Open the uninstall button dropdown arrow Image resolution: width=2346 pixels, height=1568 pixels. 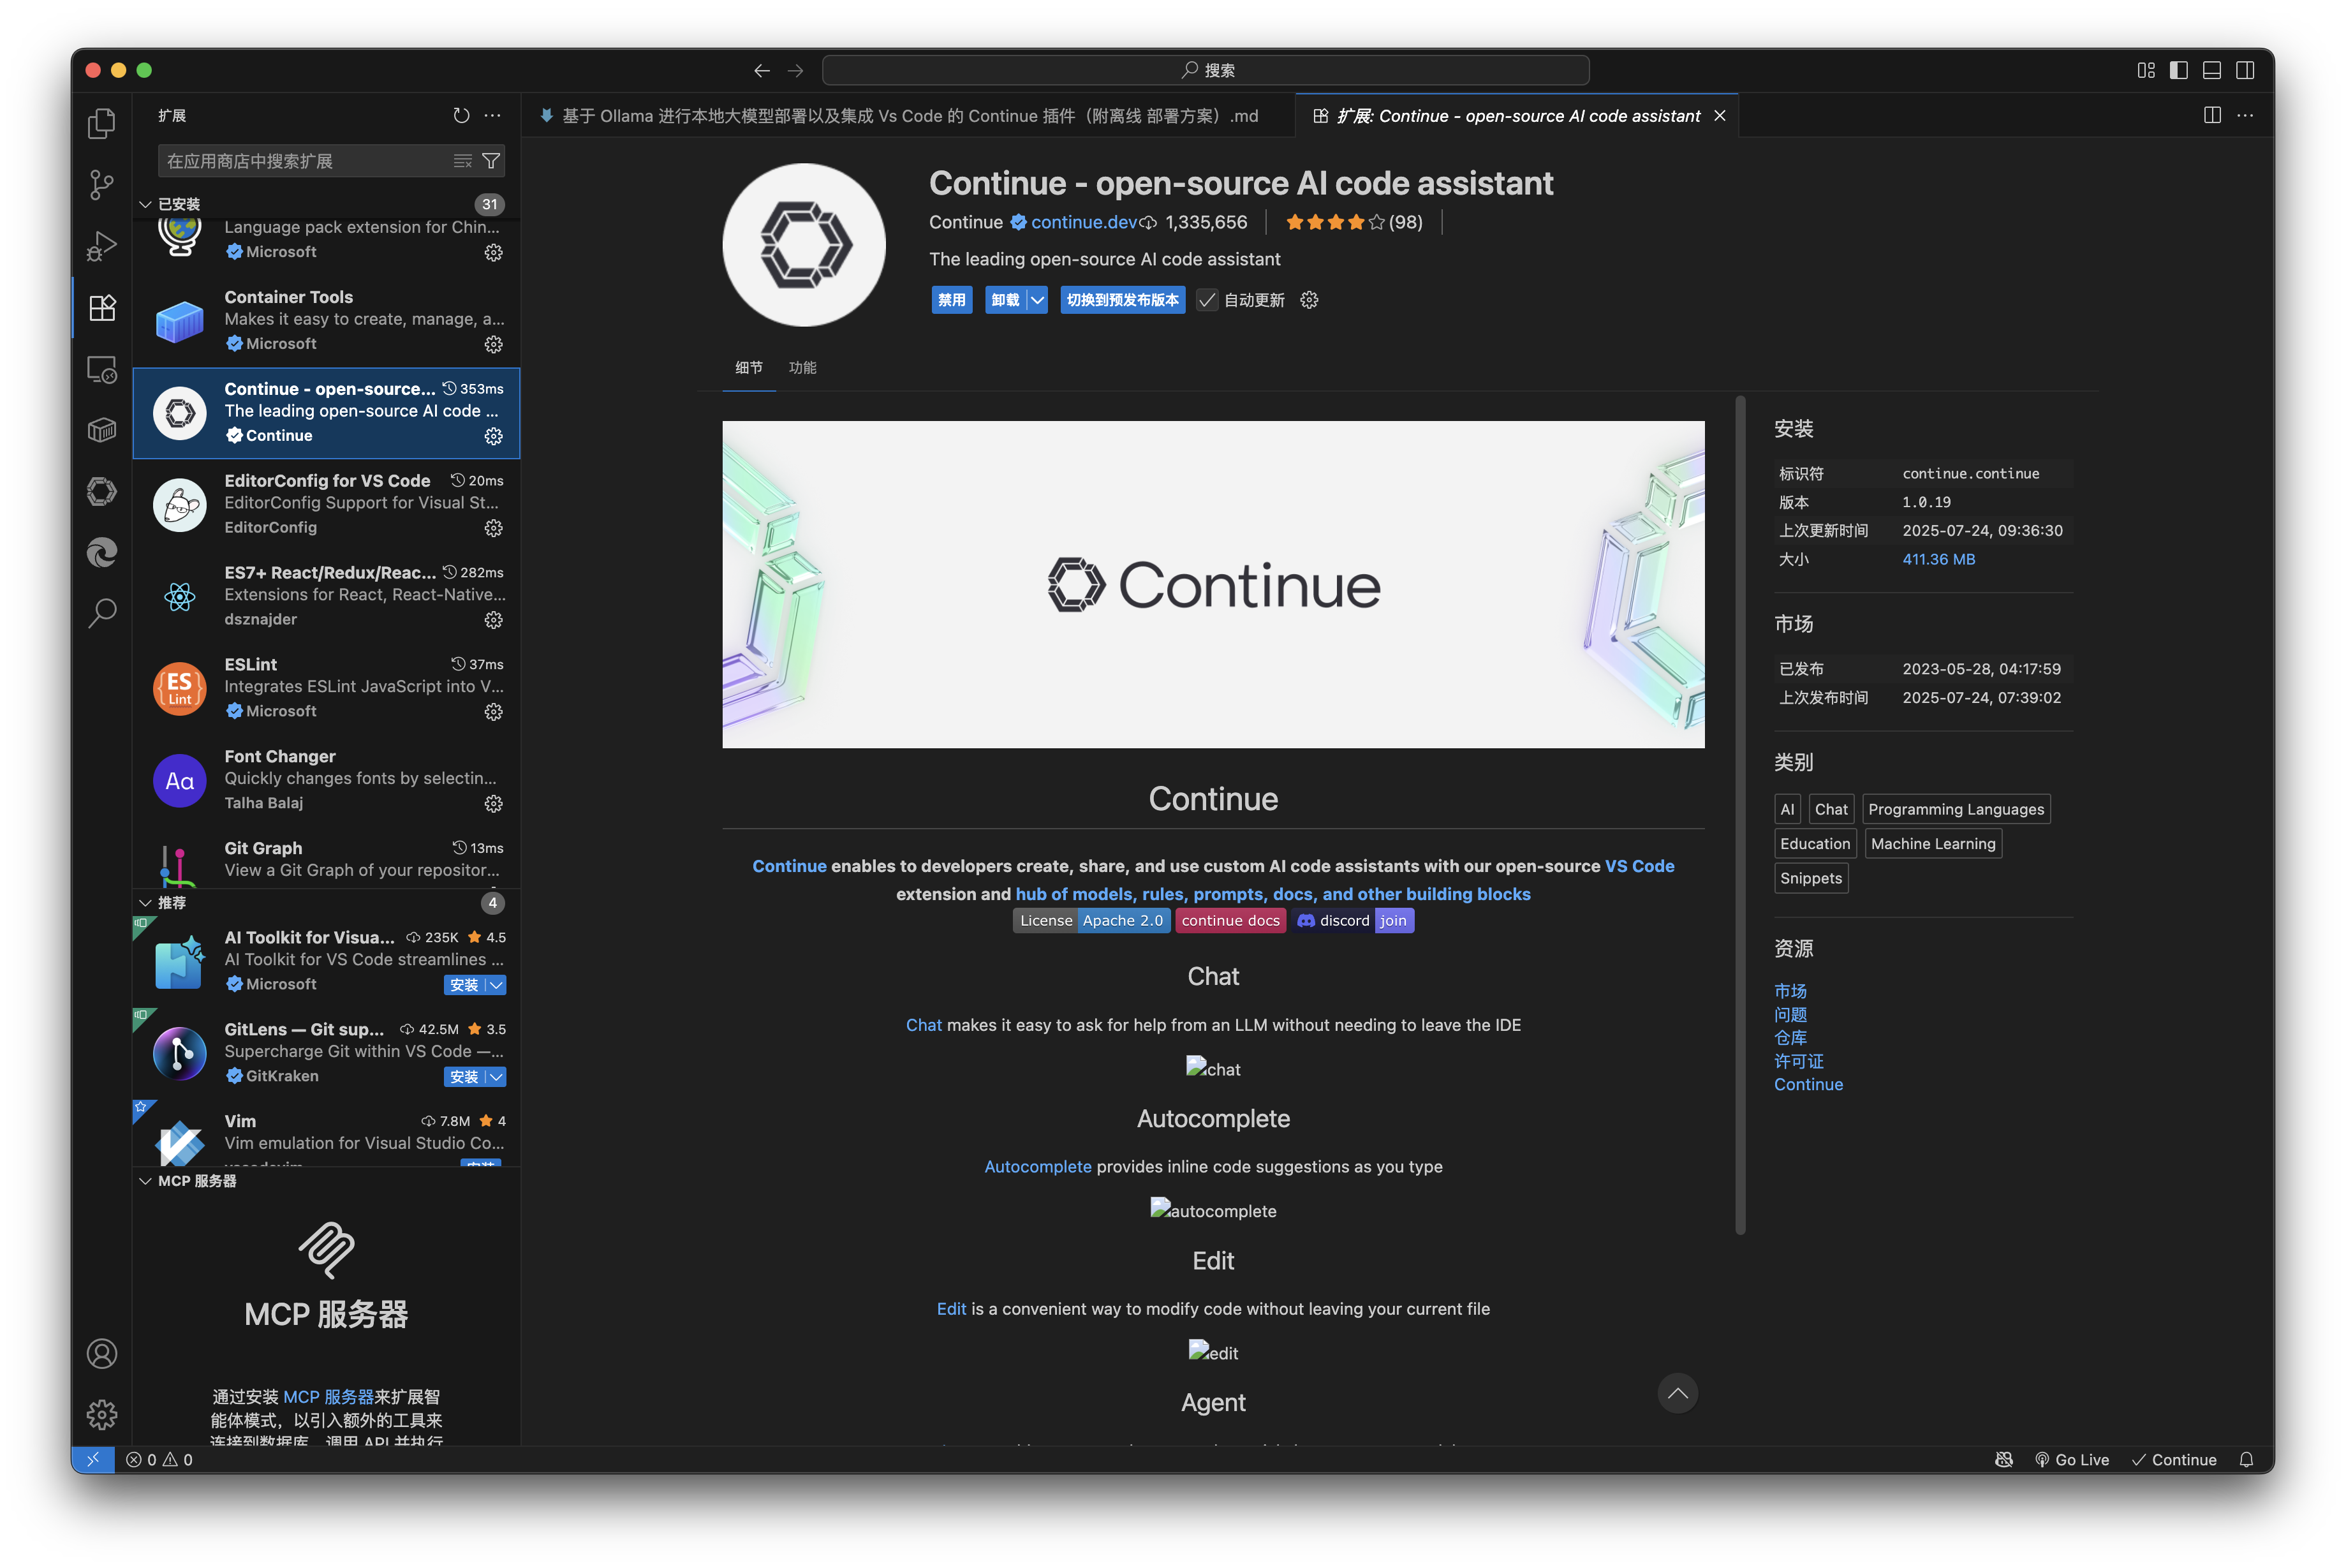tap(1038, 300)
